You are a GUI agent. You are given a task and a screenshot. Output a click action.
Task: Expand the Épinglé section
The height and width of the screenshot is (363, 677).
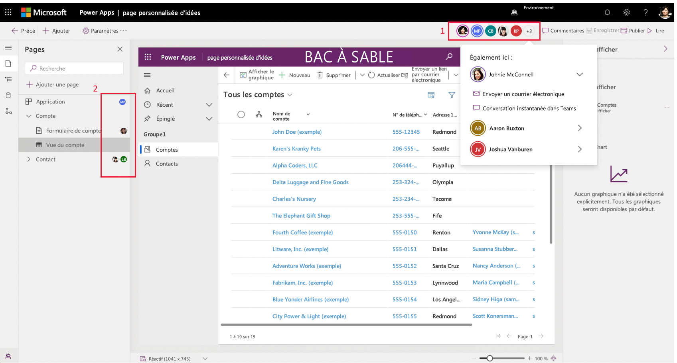pyautogui.click(x=209, y=119)
